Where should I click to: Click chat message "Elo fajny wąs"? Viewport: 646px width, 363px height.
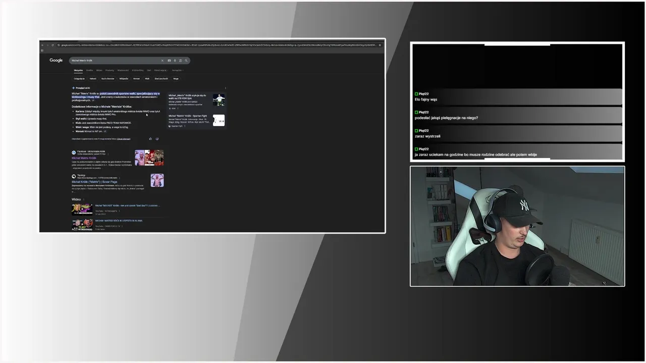click(x=426, y=99)
